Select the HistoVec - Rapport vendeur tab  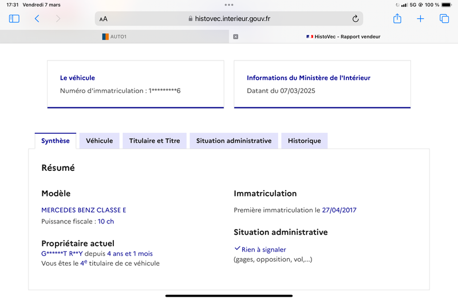coord(343,37)
